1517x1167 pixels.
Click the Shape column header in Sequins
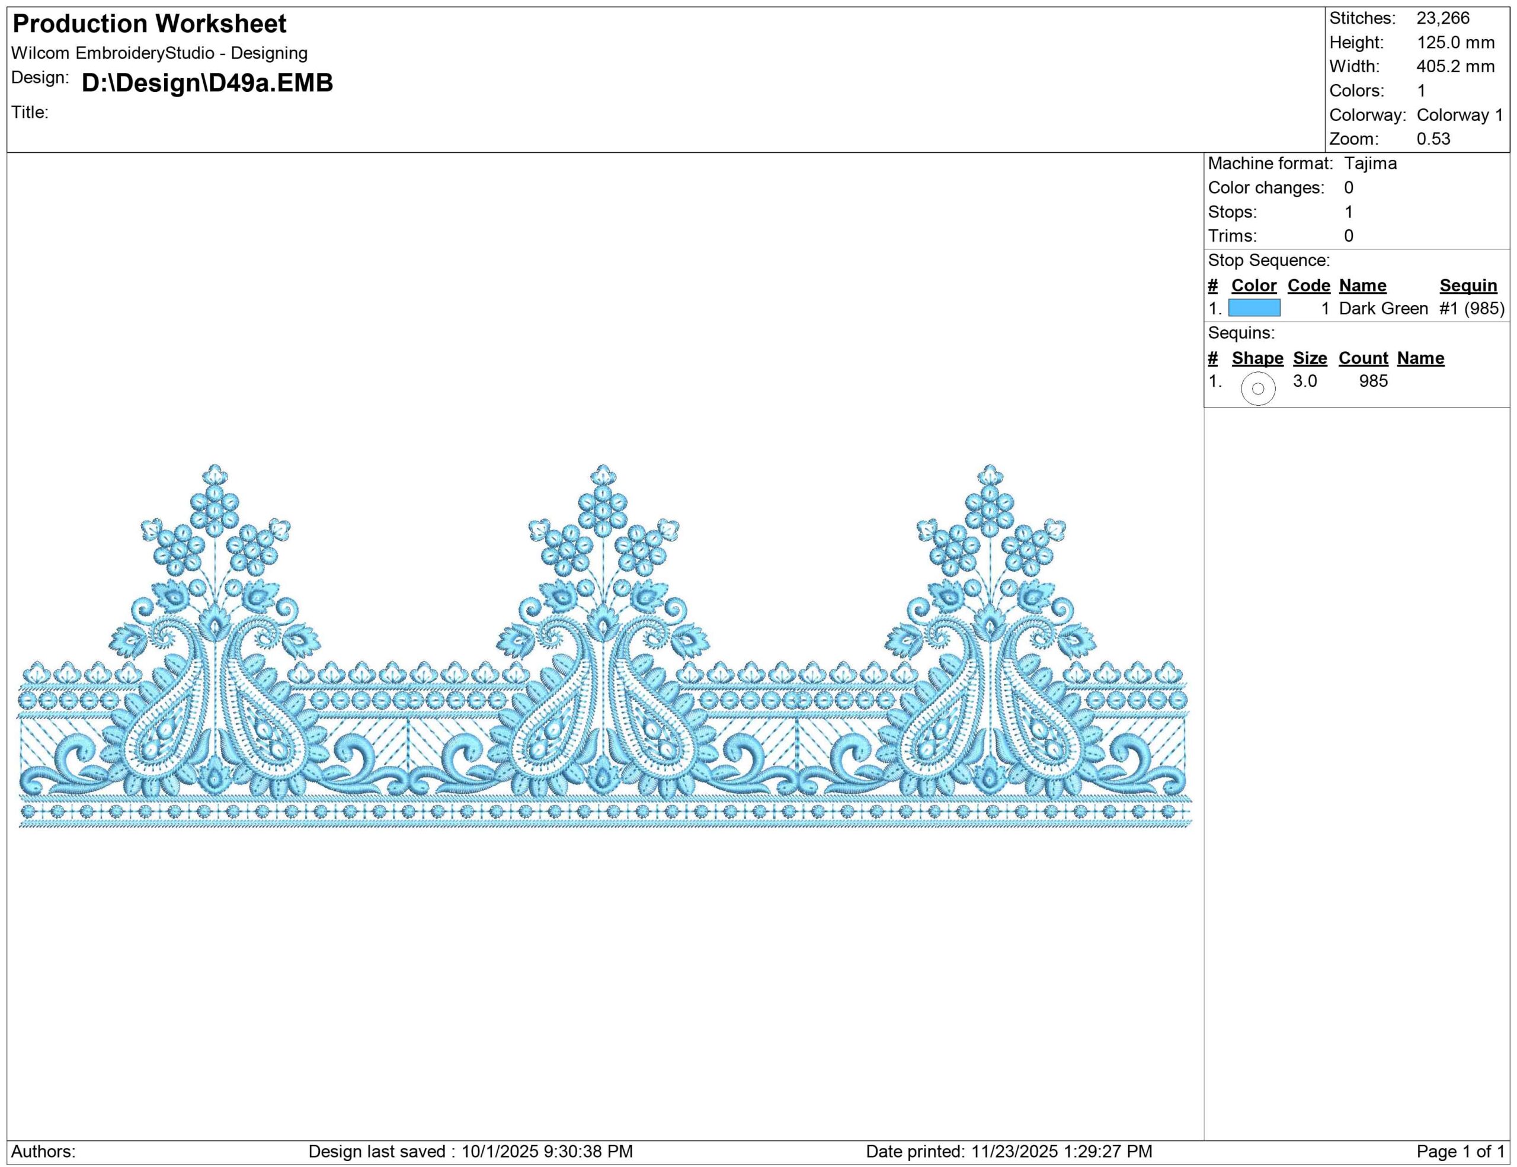point(1257,358)
